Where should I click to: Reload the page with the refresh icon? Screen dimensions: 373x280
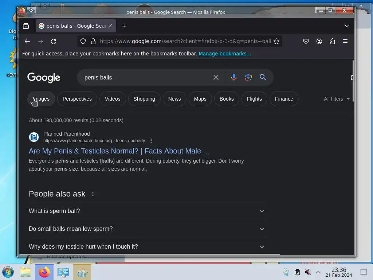[x=54, y=42]
